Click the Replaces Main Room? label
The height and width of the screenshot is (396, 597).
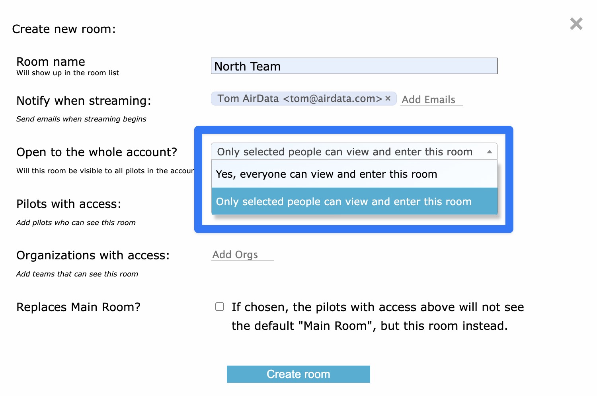(78, 307)
